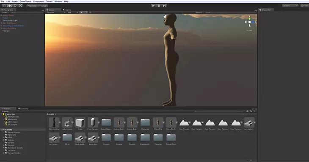Viewport: 309px width, 162px height.
Task: Switch to the Console tab
Action: pyautogui.click(x=23, y=108)
